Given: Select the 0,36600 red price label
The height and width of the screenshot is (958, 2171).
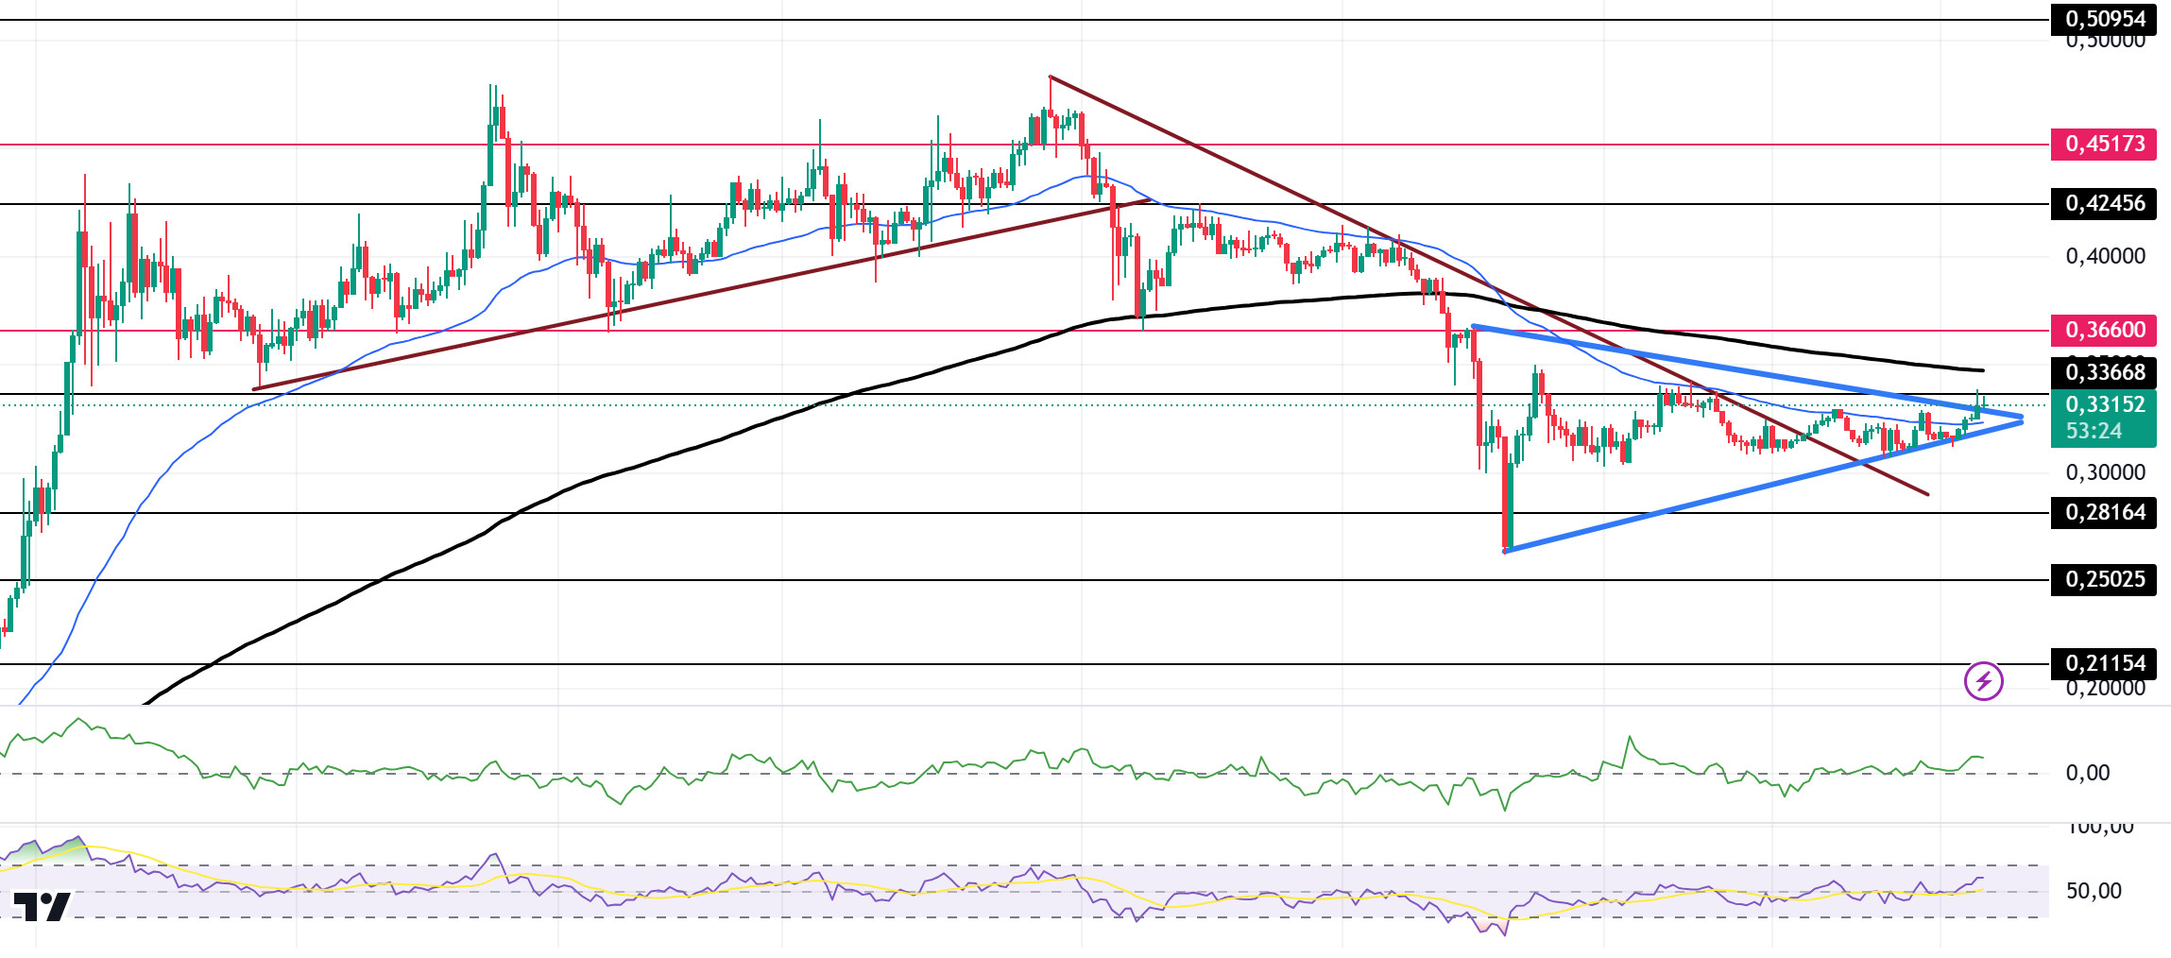Looking at the screenshot, I should coord(2104,330).
